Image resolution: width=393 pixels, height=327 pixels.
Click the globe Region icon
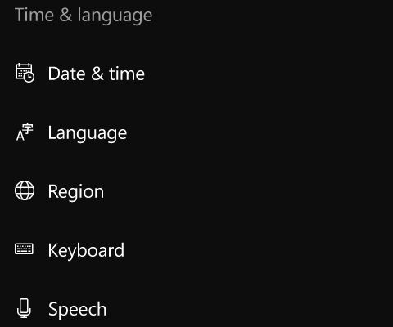click(25, 190)
